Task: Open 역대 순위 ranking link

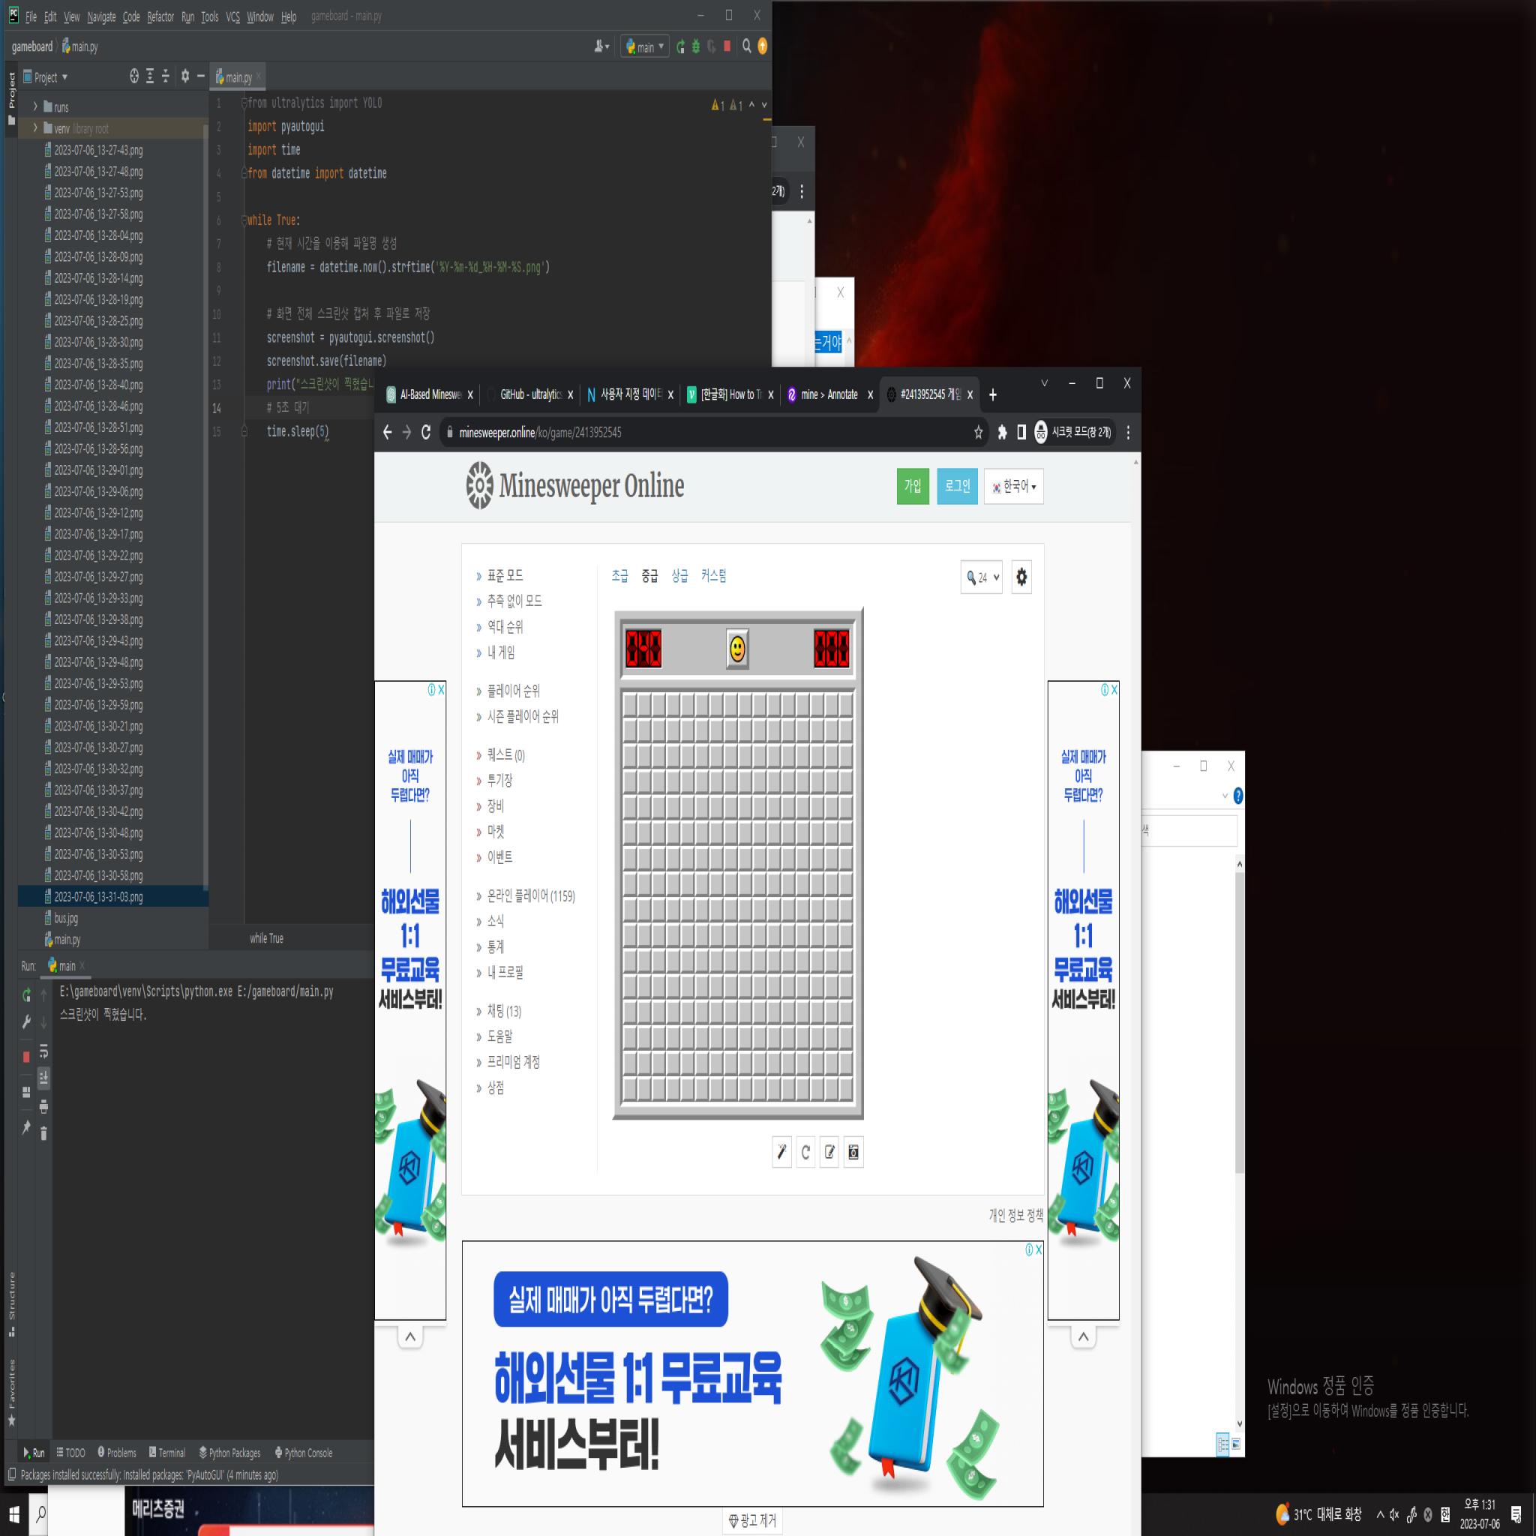Action: pos(505,626)
